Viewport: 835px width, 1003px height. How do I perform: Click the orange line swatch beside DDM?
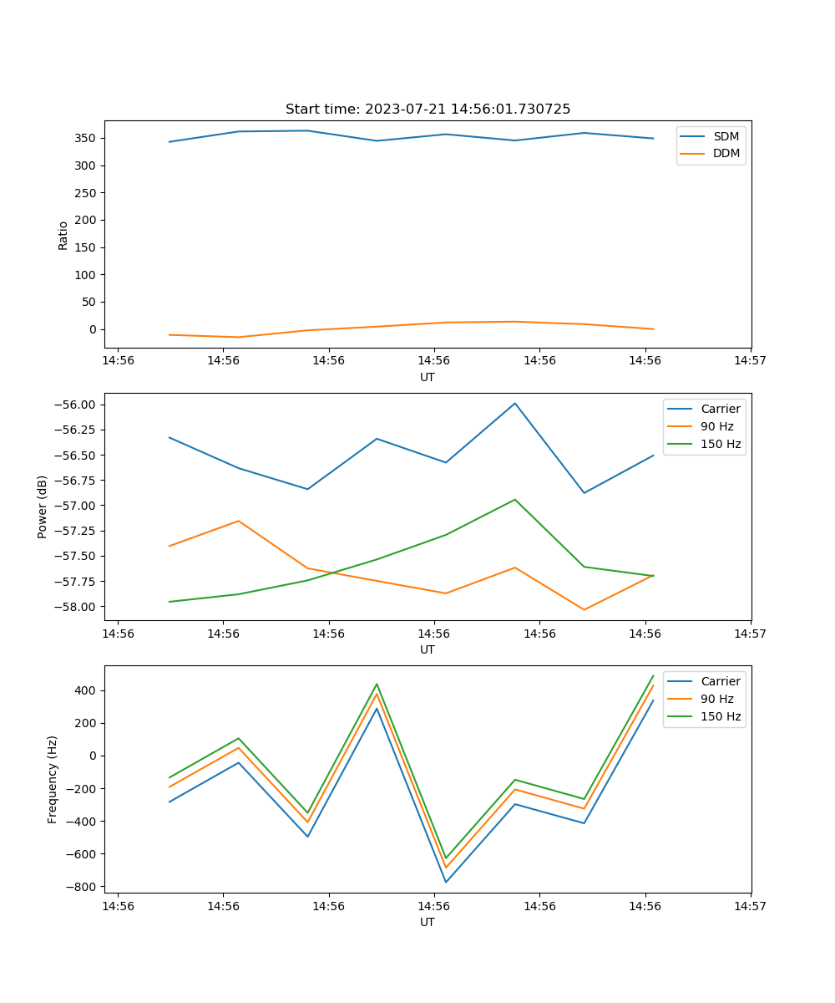(x=693, y=153)
